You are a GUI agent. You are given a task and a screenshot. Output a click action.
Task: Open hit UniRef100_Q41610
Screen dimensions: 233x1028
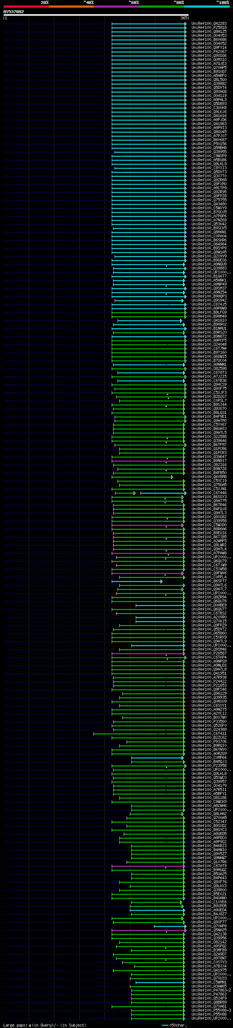point(209,321)
